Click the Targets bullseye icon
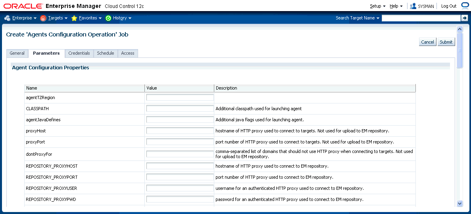This screenshot has width=471, height=214. pyautogui.click(x=43, y=18)
